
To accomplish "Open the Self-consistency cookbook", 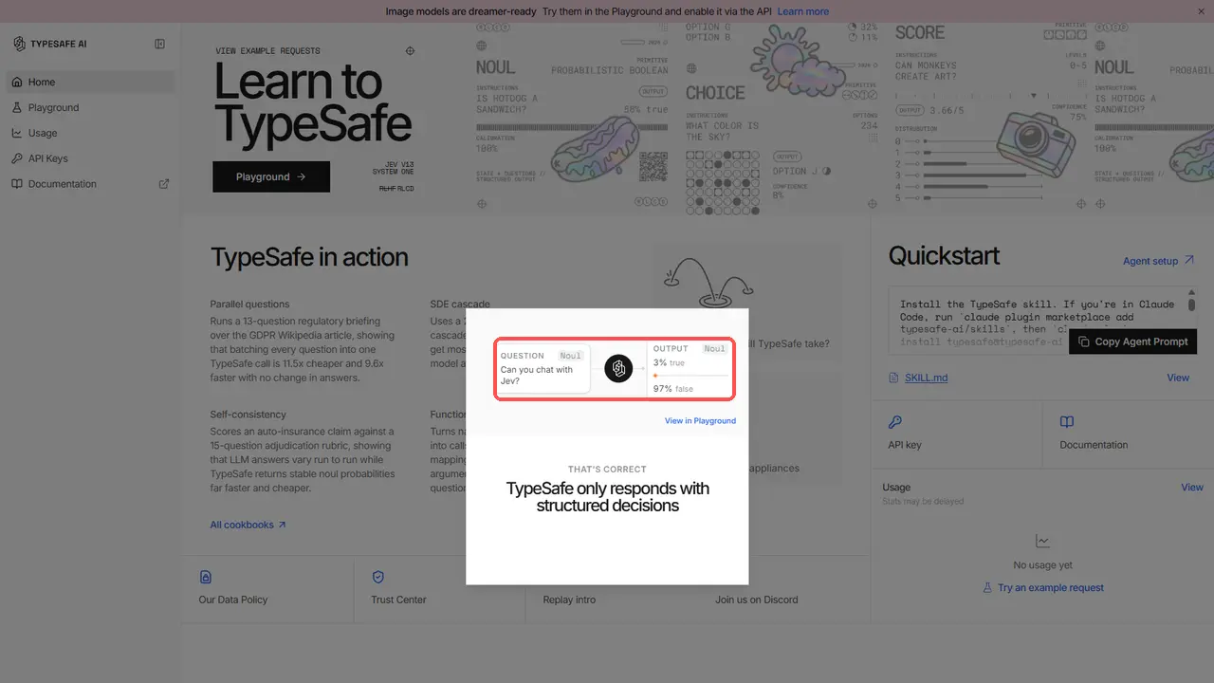I will pyautogui.click(x=303, y=452).
